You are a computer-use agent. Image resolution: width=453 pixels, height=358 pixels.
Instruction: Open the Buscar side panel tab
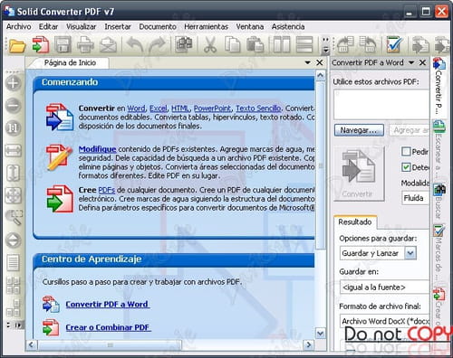[x=439, y=202]
